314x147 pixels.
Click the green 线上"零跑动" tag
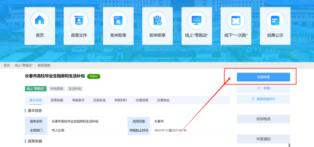click(36, 89)
